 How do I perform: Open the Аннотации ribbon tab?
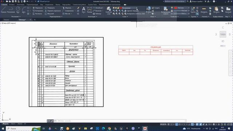pyautogui.click(x=20, y=5)
